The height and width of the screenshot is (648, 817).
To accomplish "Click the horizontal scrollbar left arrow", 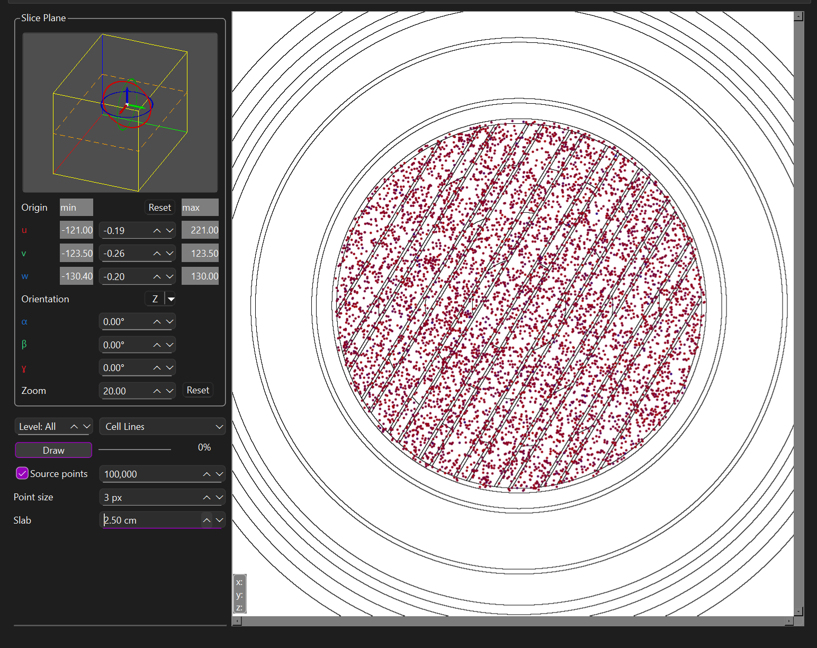I will pos(237,621).
